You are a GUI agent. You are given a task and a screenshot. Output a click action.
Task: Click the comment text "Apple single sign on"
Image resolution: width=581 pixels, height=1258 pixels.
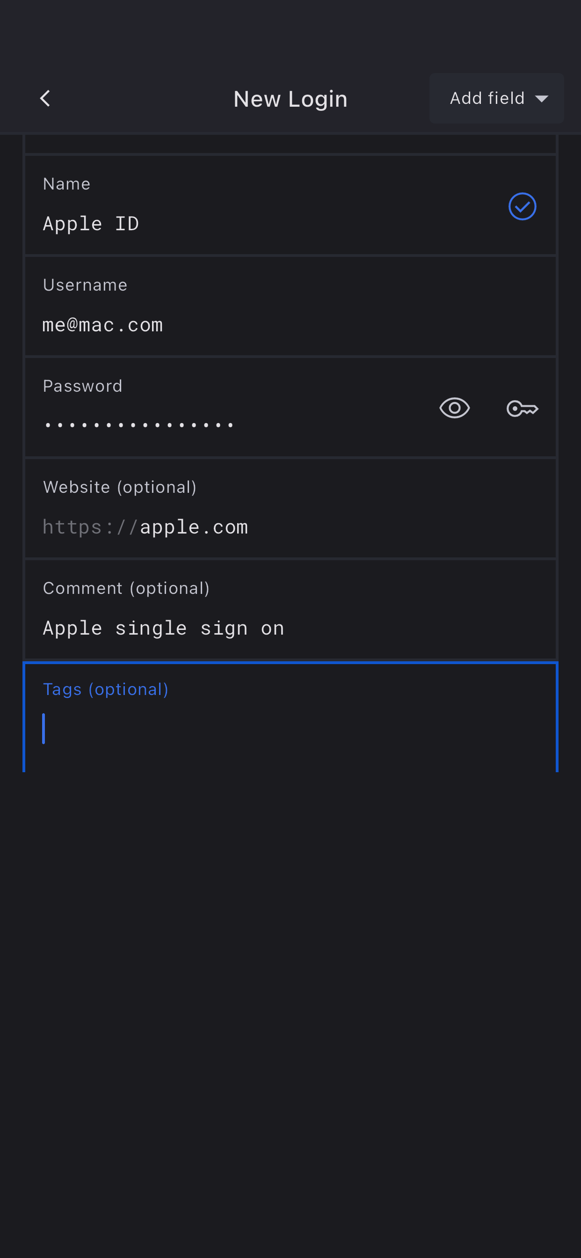pyautogui.click(x=164, y=629)
